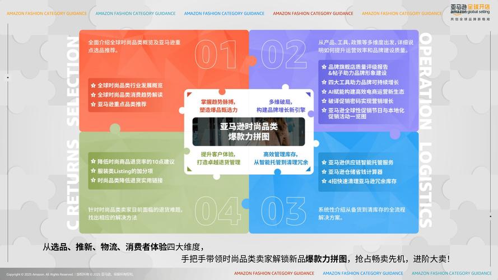Click the large outlined number 01
The height and width of the screenshot is (280, 498).
216,54
